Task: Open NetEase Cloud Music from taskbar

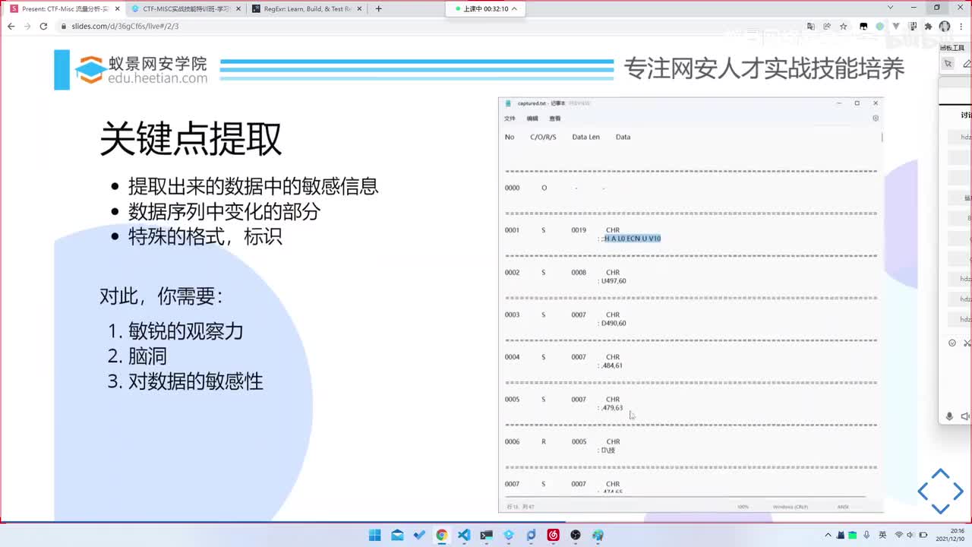Action: click(x=554, y=535)
